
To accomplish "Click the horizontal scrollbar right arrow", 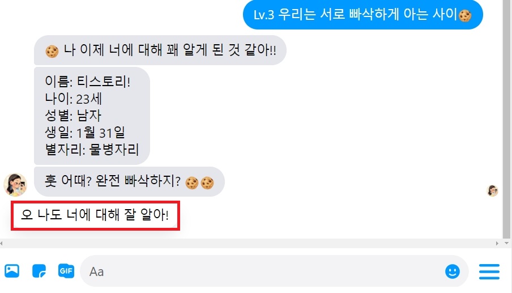I will tap(497, 243).
